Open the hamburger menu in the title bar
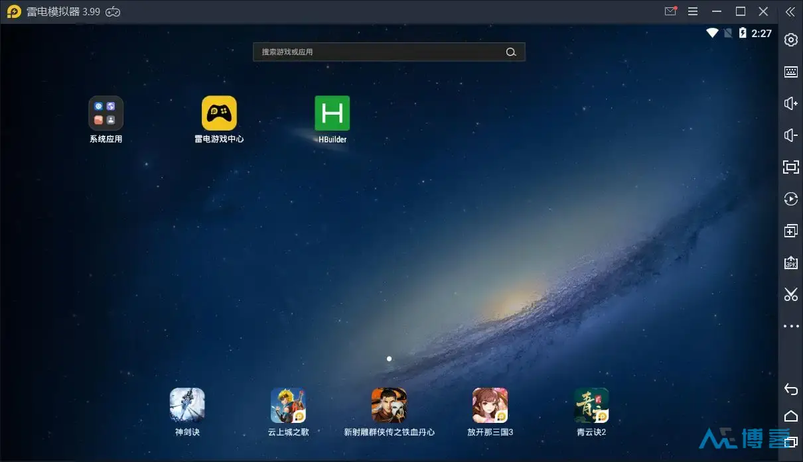This screenshot has width=803, height=462. (x=692, y=11)
